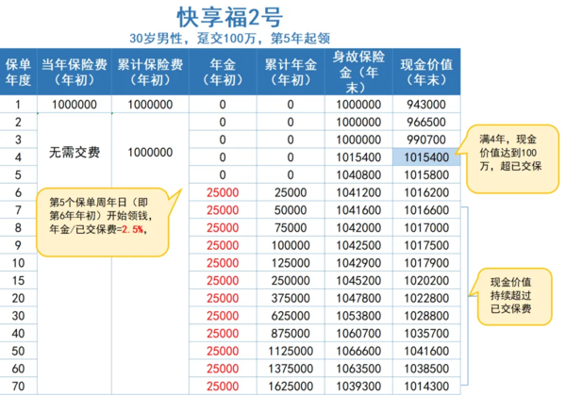Click the header 身故保险金（年末）

click(x=358, y=73)
